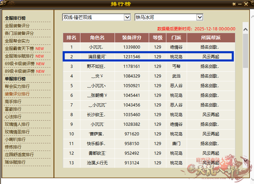
Task: Click 丐帮 sect in rank 3 row
Action: coord(176,67)
